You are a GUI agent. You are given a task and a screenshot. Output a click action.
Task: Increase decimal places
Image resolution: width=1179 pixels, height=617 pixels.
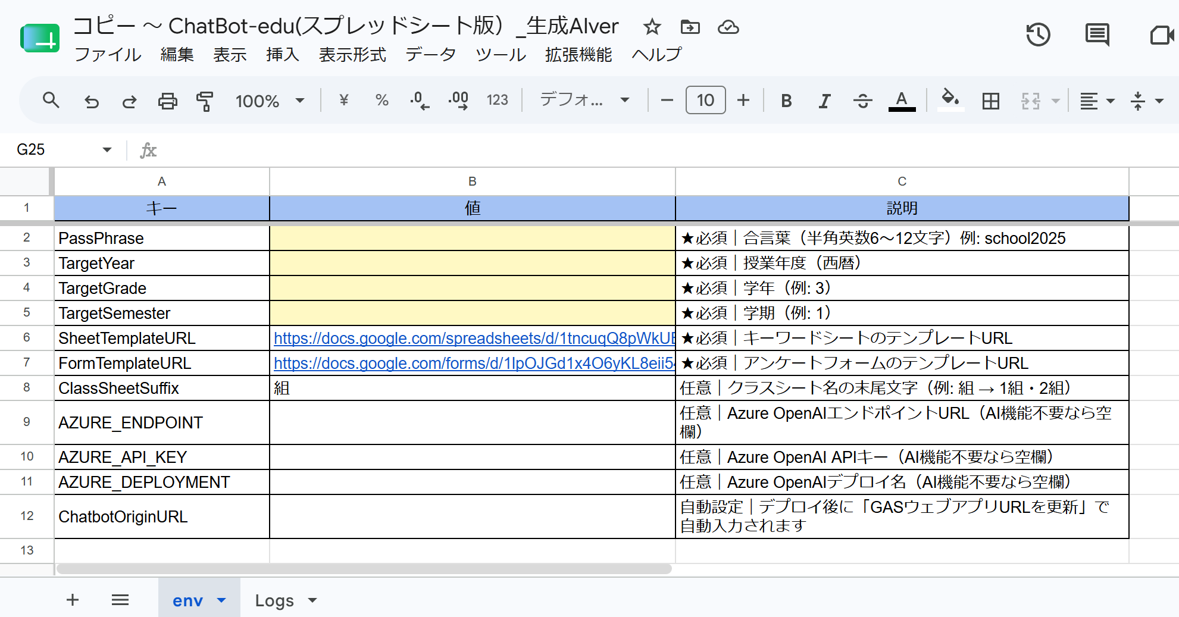point(458,101)
